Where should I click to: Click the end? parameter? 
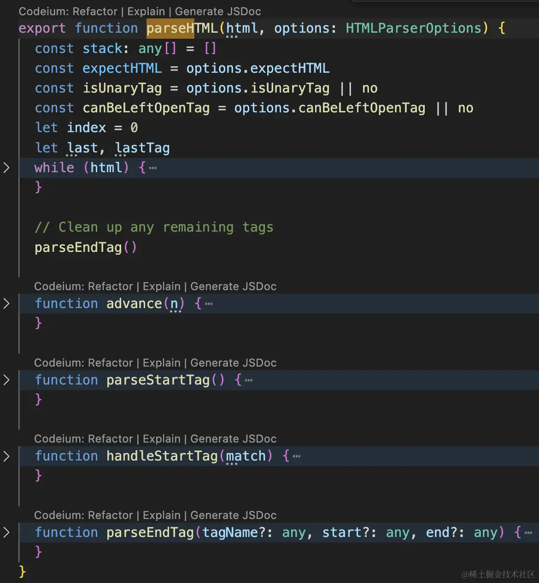[442, 532]
